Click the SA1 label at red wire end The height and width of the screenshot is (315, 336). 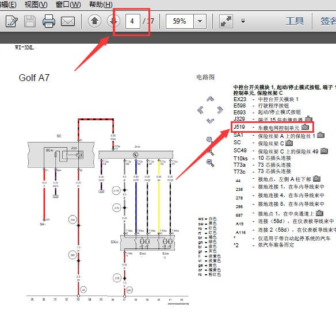(x=43, y=224)
